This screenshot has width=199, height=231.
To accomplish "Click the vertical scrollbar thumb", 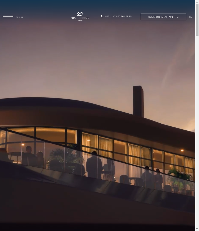I will (197, 20).
